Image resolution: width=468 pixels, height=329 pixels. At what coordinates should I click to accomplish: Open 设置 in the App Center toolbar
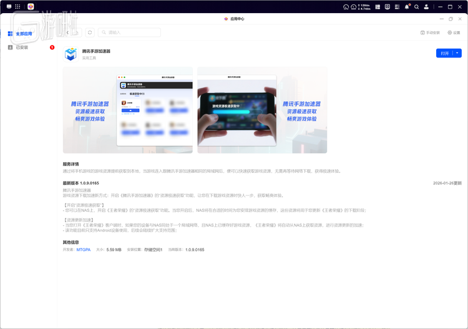pos(454,32)
